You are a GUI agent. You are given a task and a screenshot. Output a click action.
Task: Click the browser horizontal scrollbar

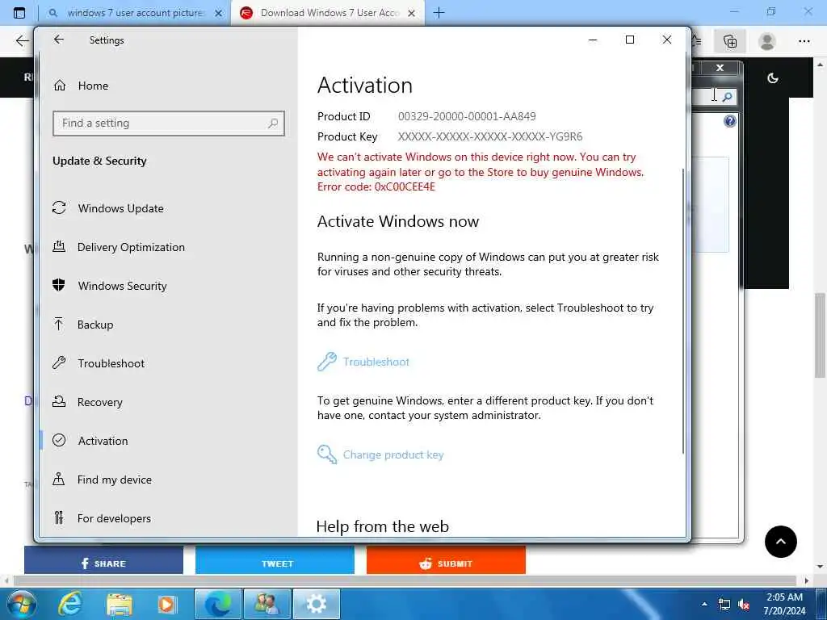click(406, 580)
